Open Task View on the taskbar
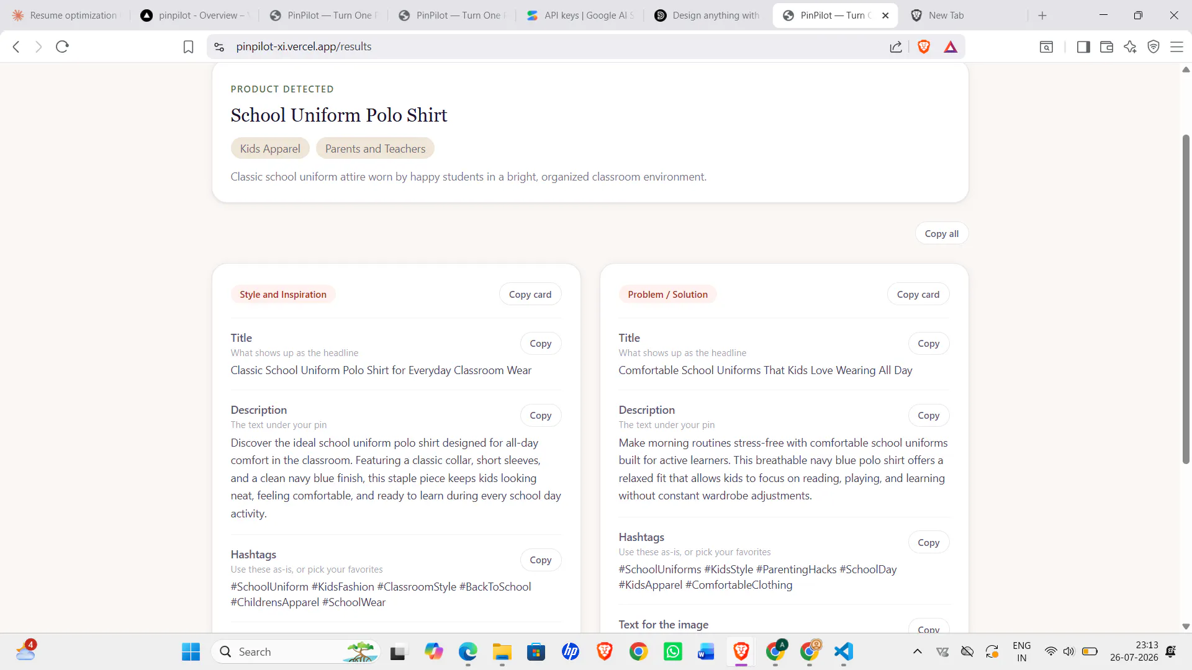 [x=398, y=651]
